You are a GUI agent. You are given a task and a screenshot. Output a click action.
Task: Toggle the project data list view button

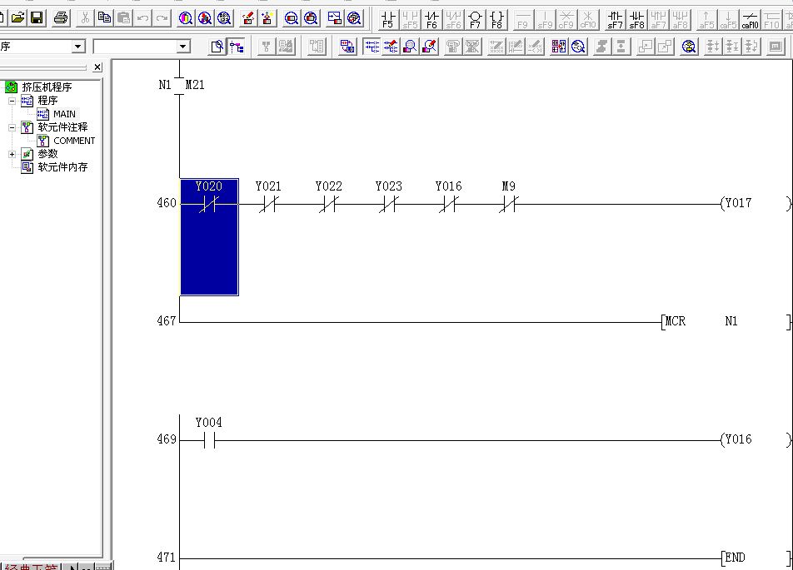tap(237, 47)
